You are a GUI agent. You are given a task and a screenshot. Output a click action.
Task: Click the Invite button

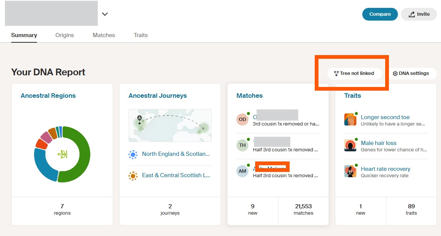coord(419,14)
